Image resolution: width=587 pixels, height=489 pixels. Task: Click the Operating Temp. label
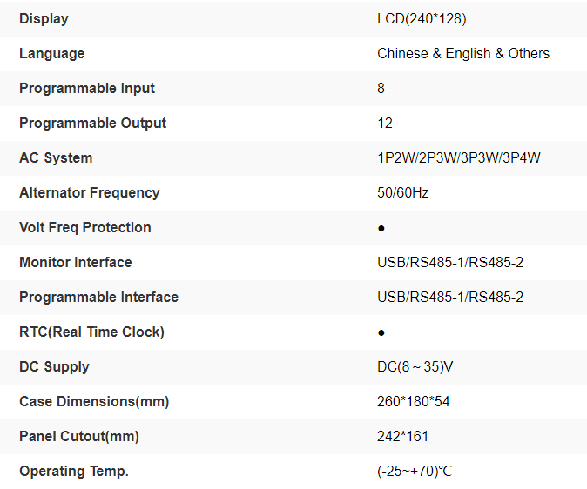74,471
